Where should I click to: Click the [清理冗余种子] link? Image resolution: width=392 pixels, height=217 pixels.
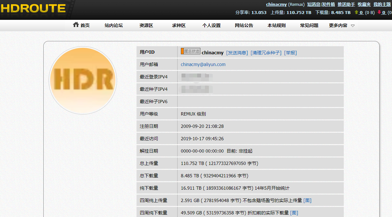point(266,53)
